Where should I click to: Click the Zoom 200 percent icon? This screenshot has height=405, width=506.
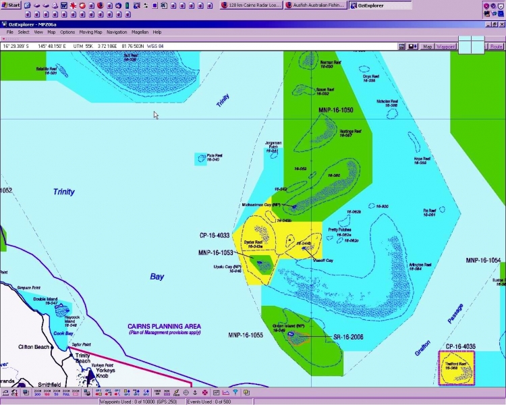(x=38, y=392)
